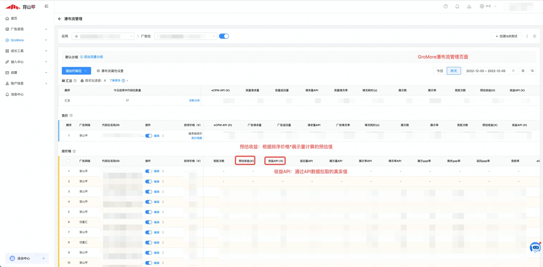Click the date range 2022-12-05 input
Screen dimensions: 543x267
click(490, 71)
